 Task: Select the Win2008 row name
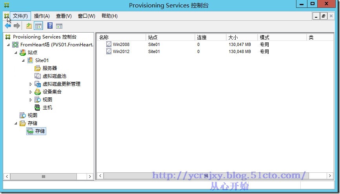click(121, 44)
